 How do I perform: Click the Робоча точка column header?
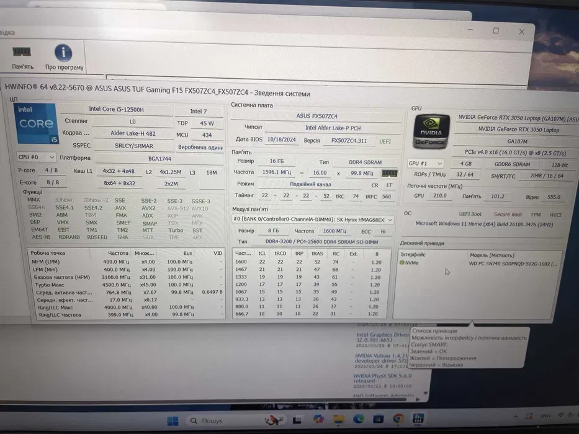coord(59,253)
